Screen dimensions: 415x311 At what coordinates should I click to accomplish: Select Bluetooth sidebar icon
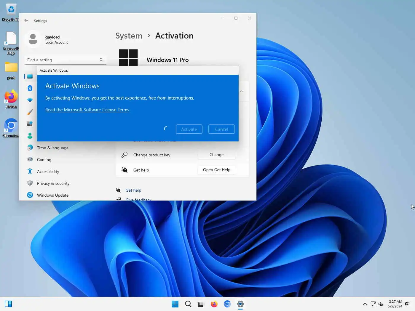pyautogui.click(x=30, y=88)
